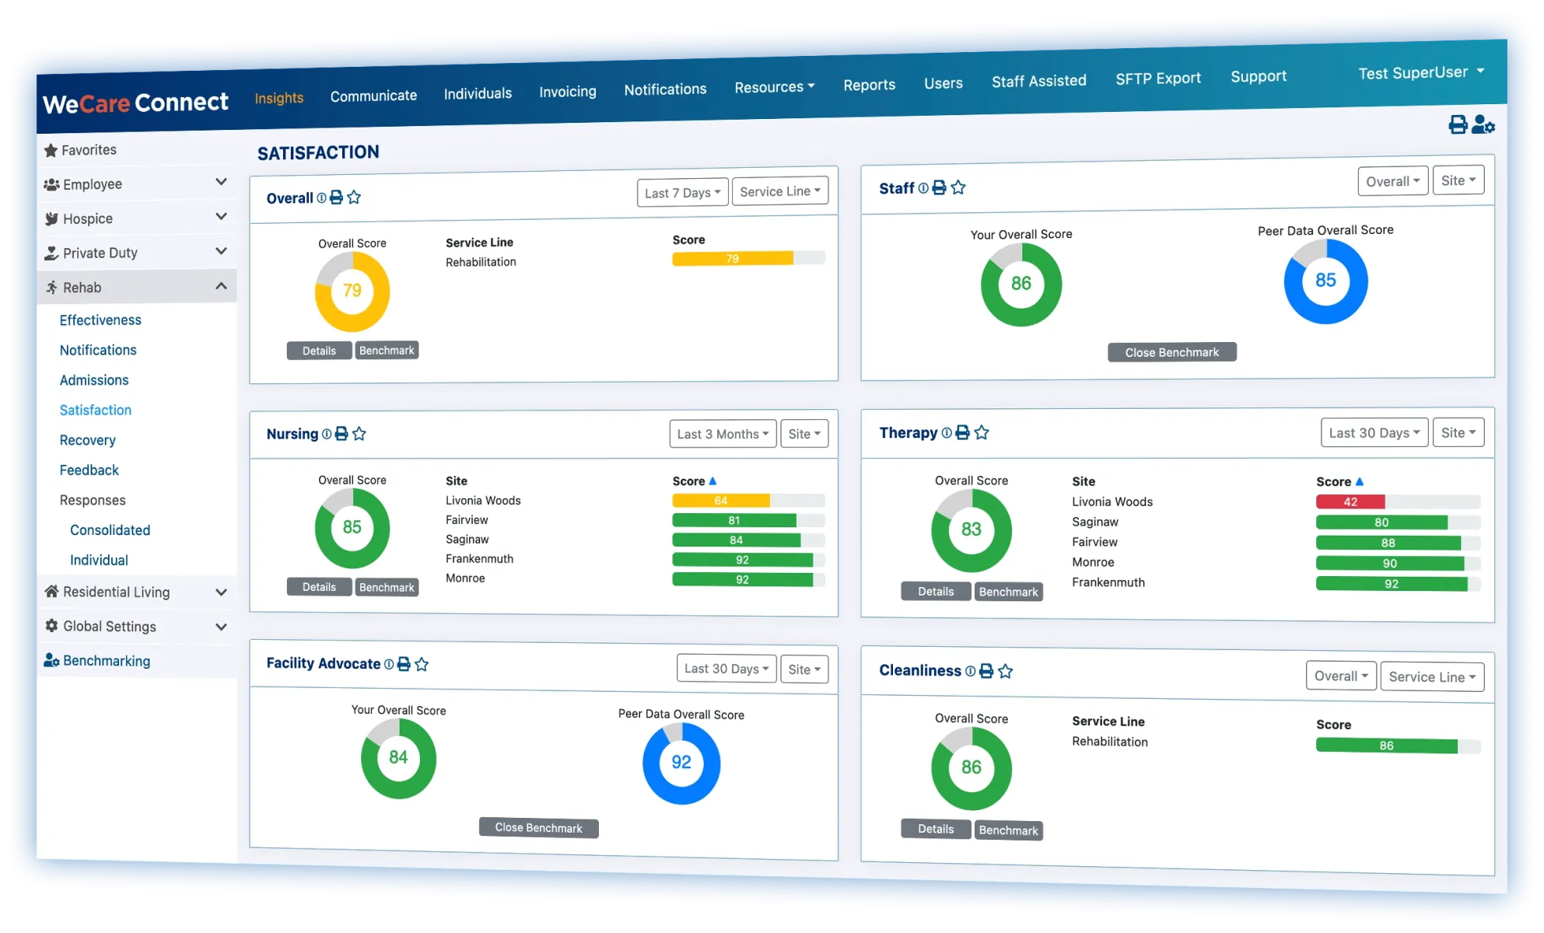
Task: Click the print icon in Overall panel
Action: tap(336, 197)
